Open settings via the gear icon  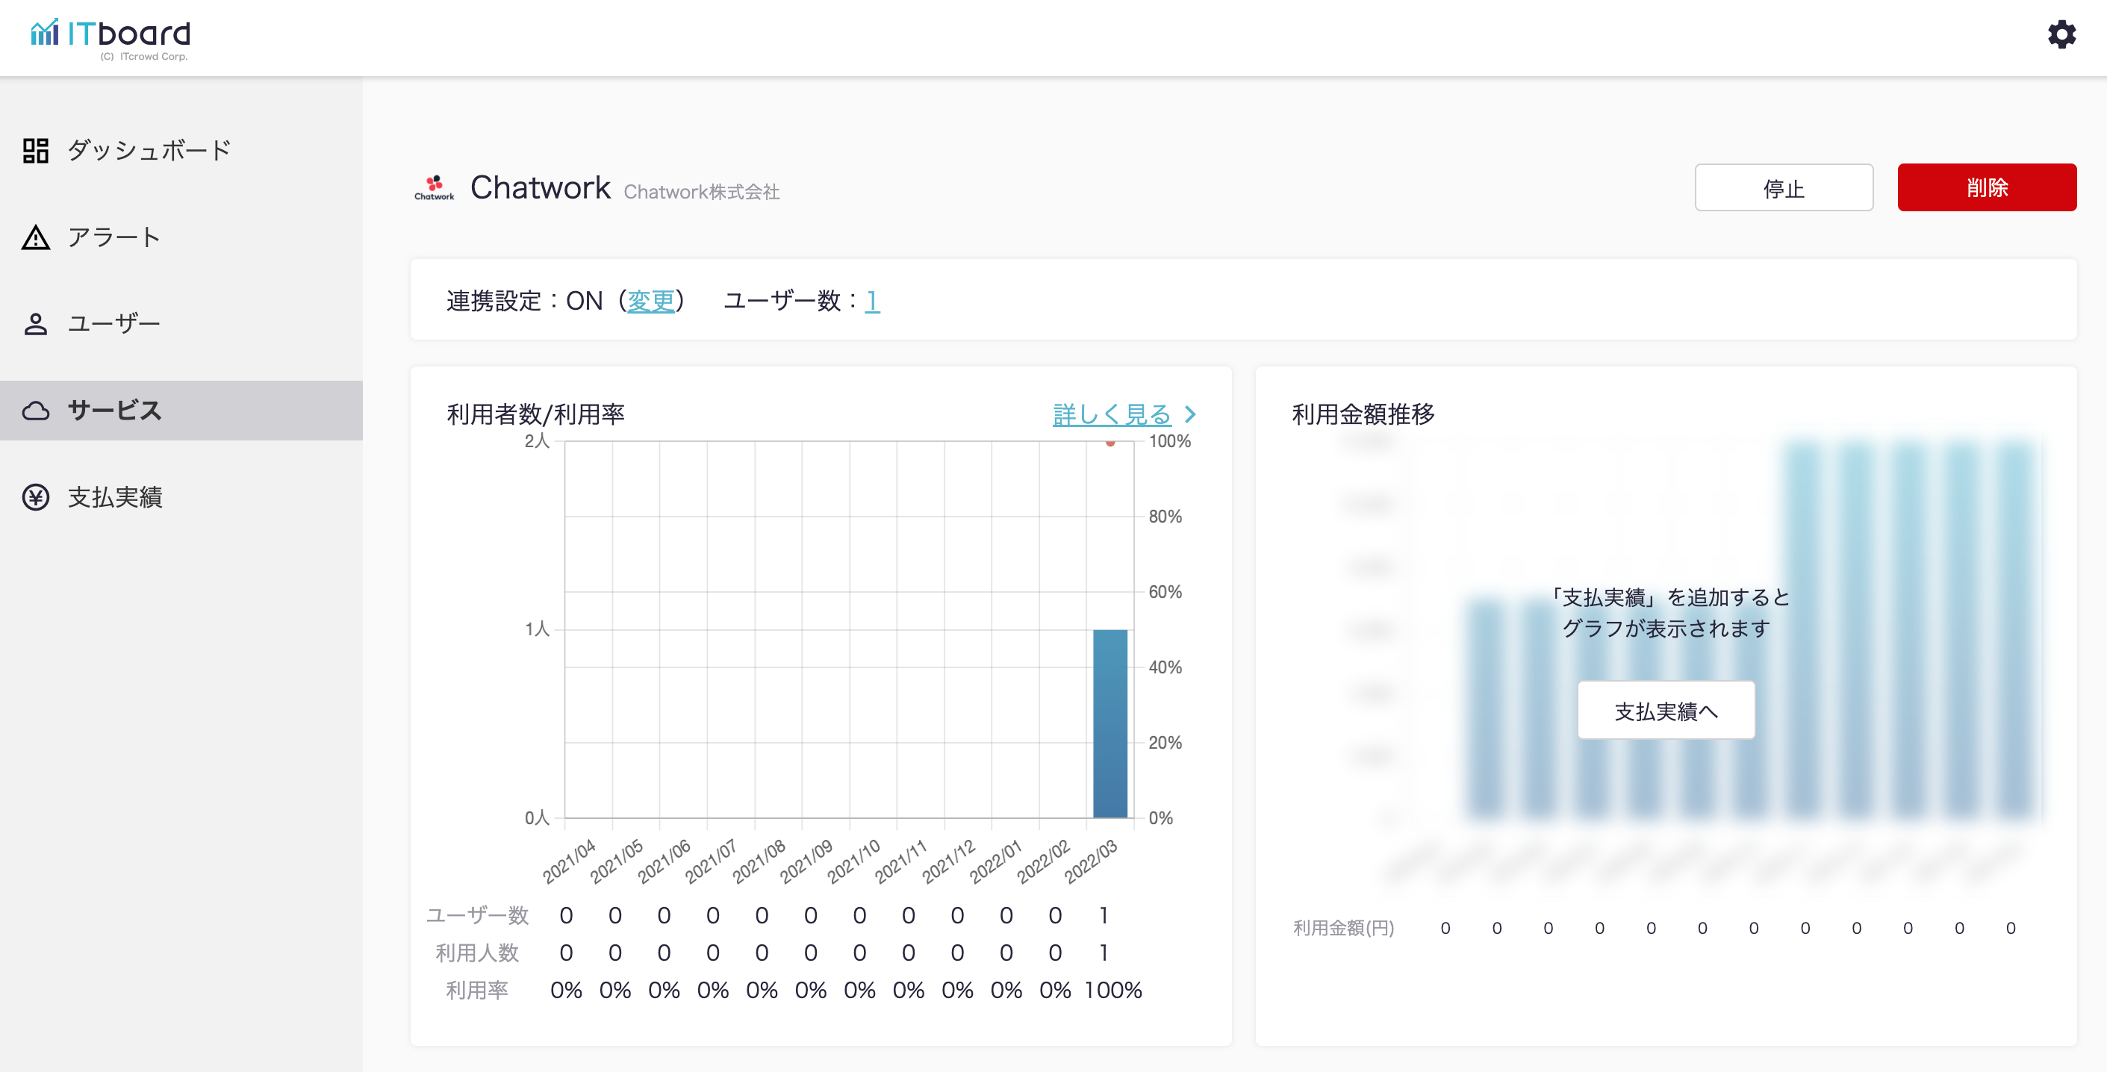tap(2061, 34)
